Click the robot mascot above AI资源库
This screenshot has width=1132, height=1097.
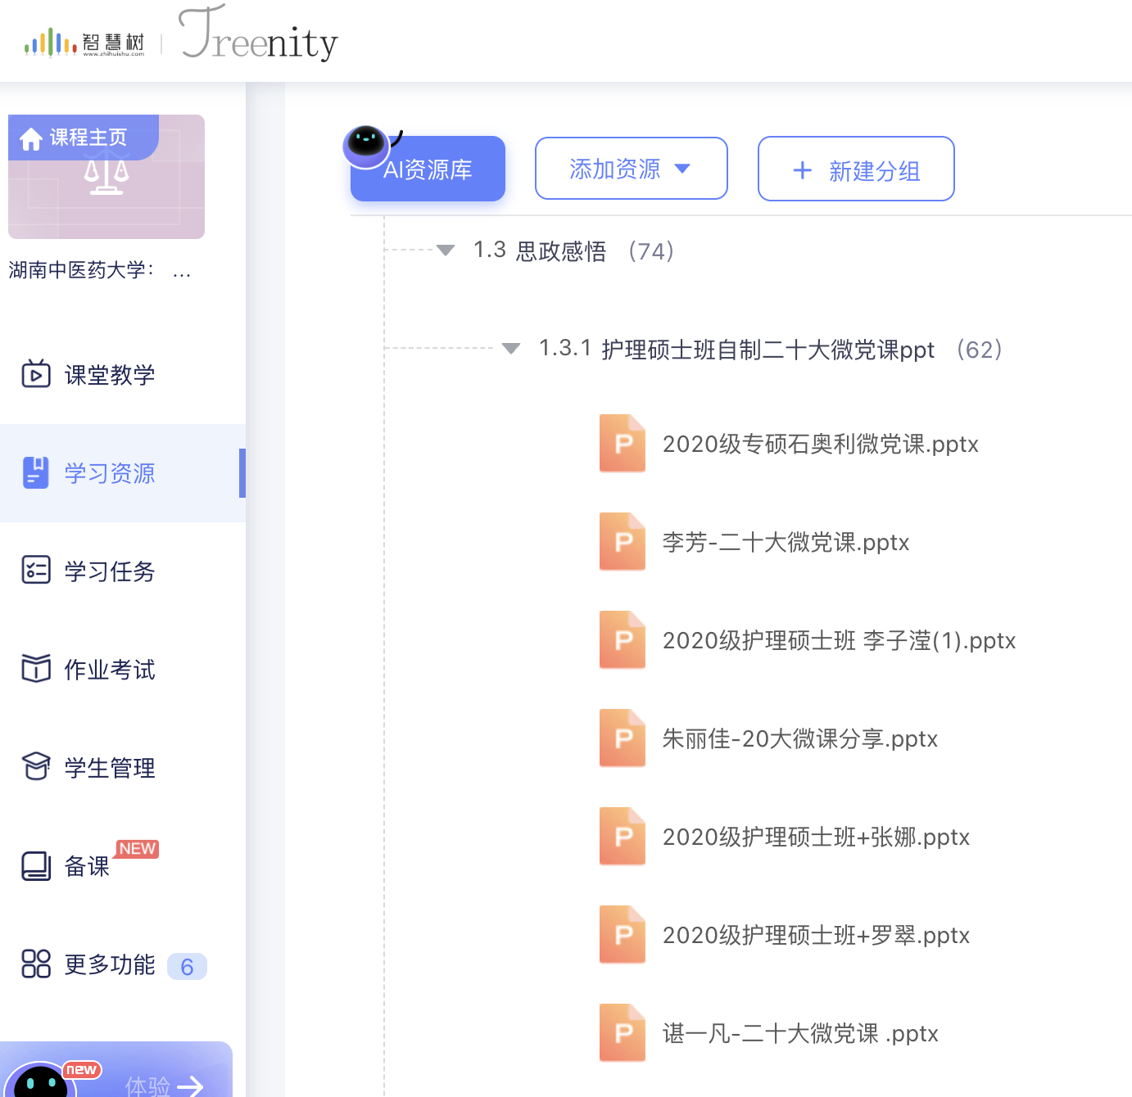point(365,143)
